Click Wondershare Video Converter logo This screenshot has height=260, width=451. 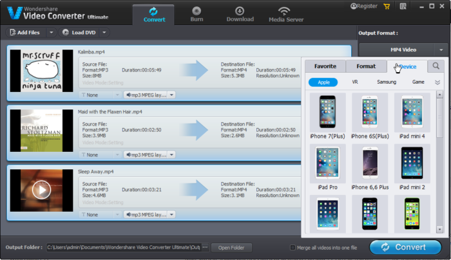pyautogui.click(x=57, y=14)
